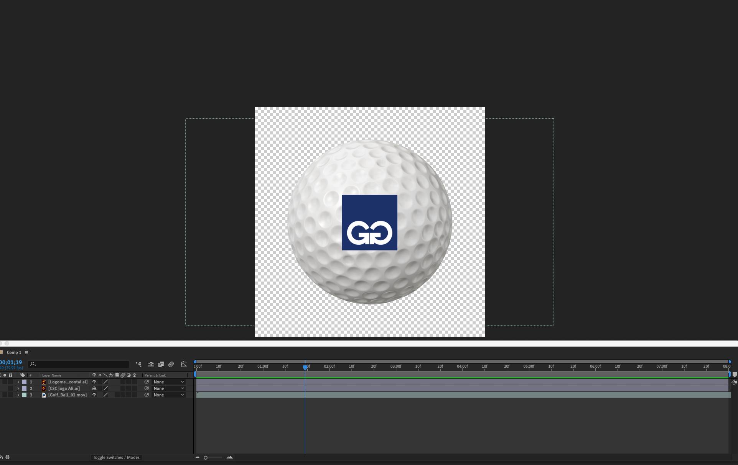The image size is (738, 465).
Task: Toggle lock on the Logoma layer
Action: coord(11,382)
